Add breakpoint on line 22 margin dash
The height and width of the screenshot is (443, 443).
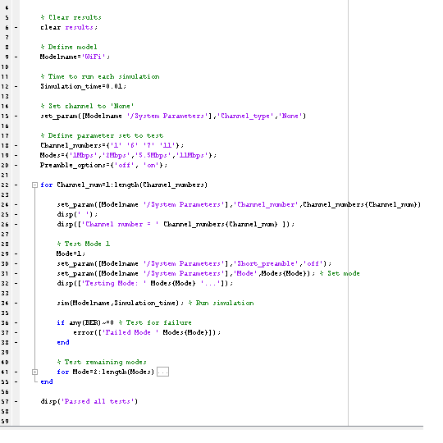coord(16,185)
